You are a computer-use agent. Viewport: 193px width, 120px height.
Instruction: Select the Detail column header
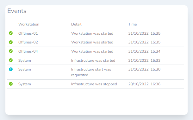point(76,24)
